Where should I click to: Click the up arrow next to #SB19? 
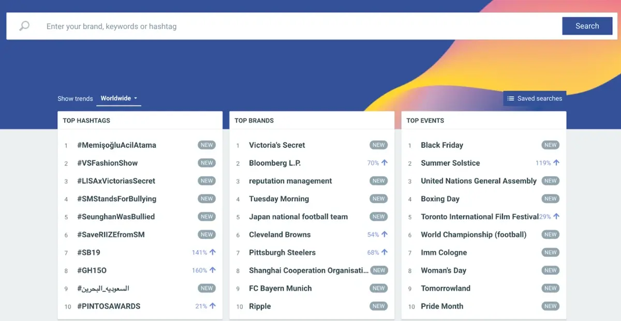[x=213, y=252]
